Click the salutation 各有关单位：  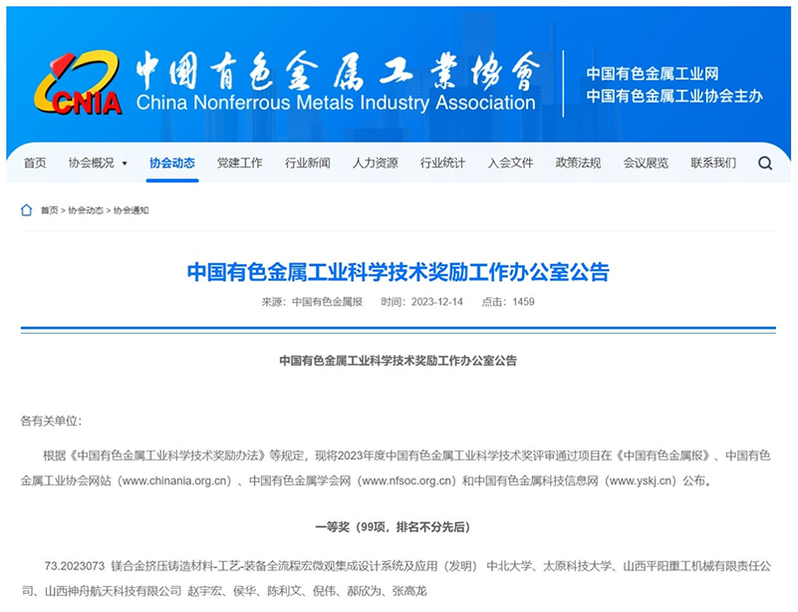pyautogui.click(x=51, y=421)
